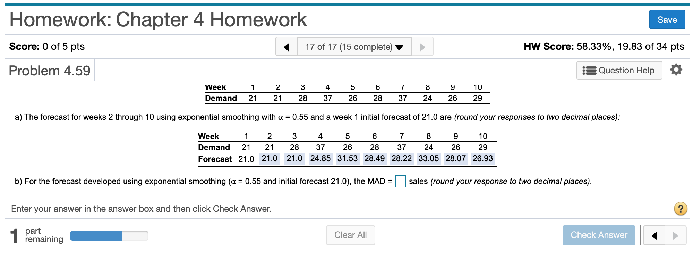Click the right arrow at bottom right
Image resolution: width=693 pixels, height=258 pixels.
[674, 235]
